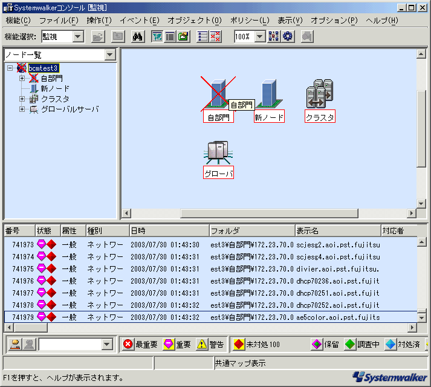This screenshot has width=431, height=387.
Task: Open the ポリシー(L) menu
Action: tap(250, 21)
